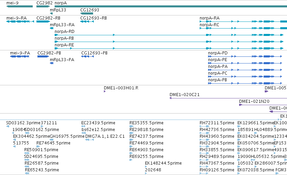This screenshot has width=287, height=175.
Task: Select the RE50901.5prime EST label
Action: click(x=41, y=150)
